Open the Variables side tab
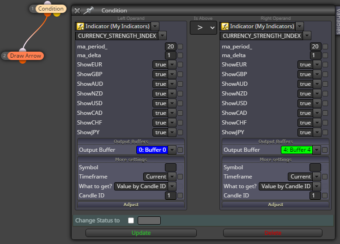The width and height of the screenshot is (340, 244). (338, 21)
